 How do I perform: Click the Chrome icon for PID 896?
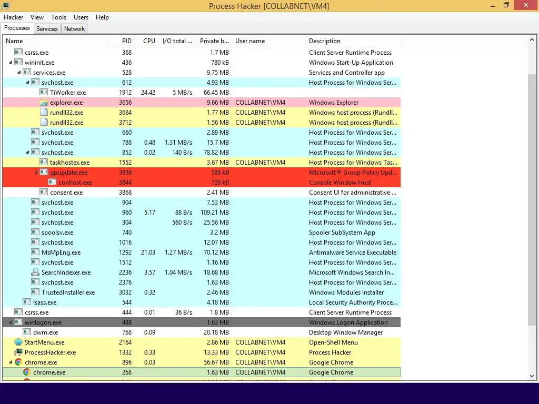[18, 362]
